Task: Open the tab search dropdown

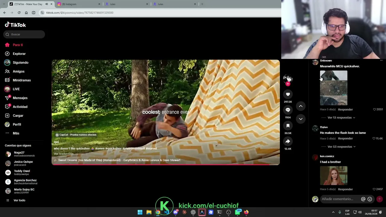Action: coord(4,4)
